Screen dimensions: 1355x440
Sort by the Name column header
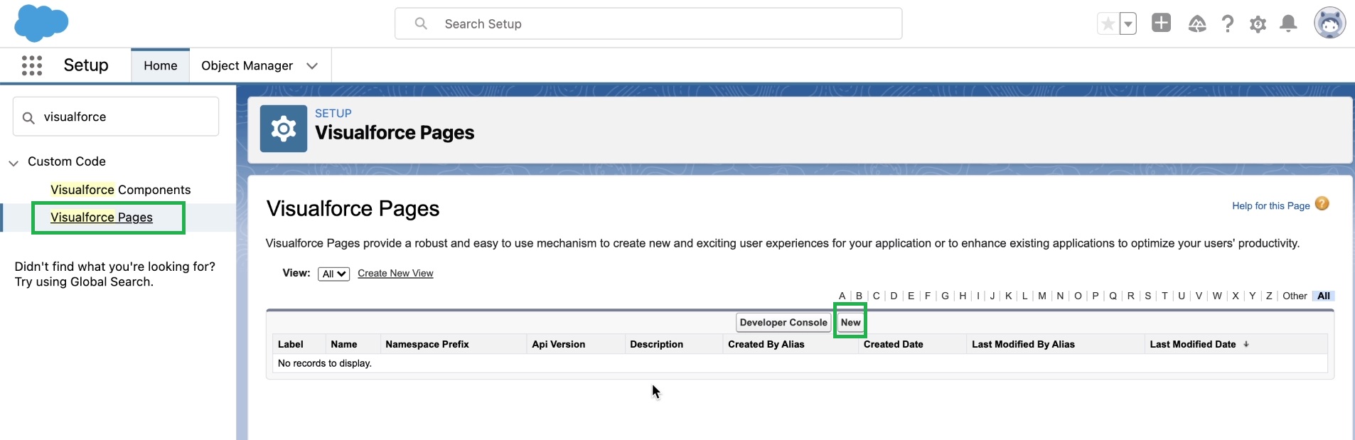click(x=344, y=344)
